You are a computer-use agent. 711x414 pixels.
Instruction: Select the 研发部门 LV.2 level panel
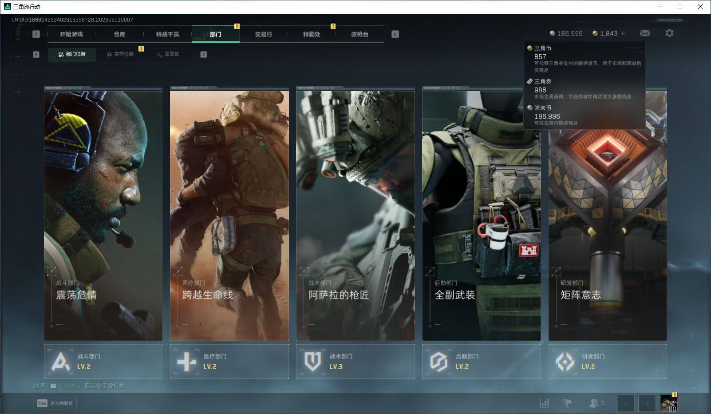tap(607, 362)
